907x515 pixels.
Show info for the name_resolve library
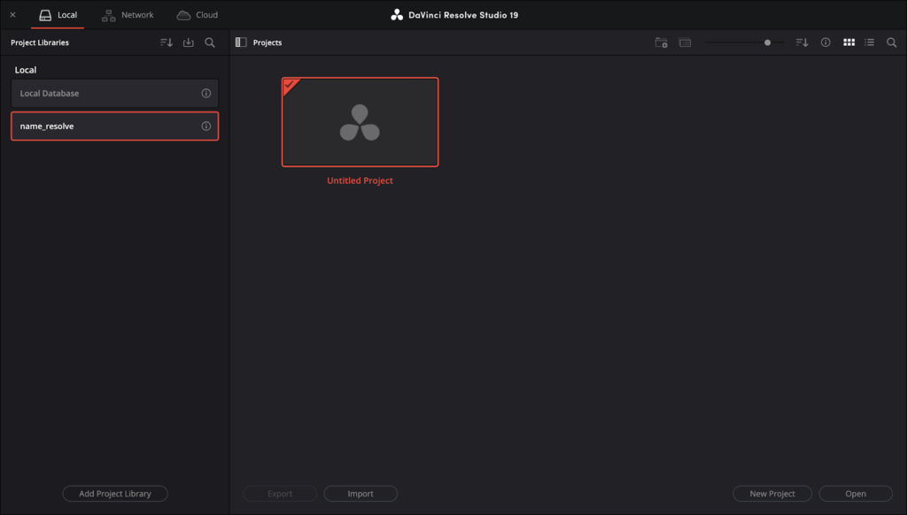point(206,127)
